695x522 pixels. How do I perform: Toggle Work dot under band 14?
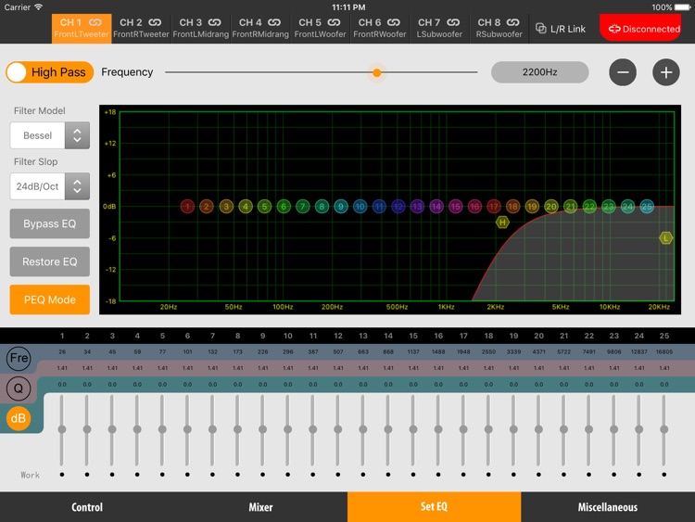click(388, 475)
